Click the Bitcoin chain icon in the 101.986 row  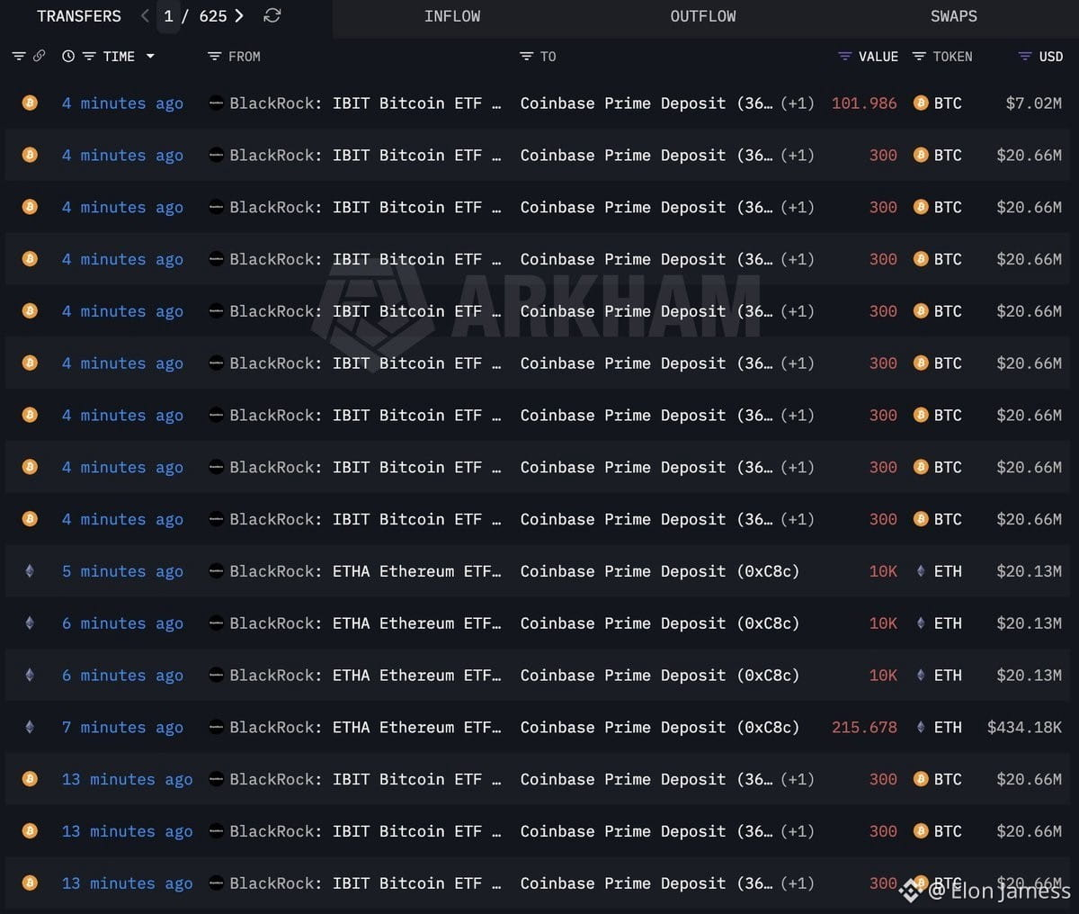point(30,103)
